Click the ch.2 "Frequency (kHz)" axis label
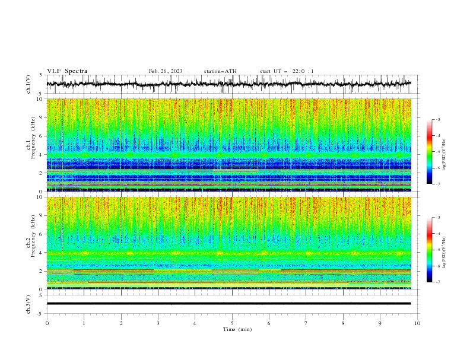Screen dimensions: 470x363 click(33, 236)
